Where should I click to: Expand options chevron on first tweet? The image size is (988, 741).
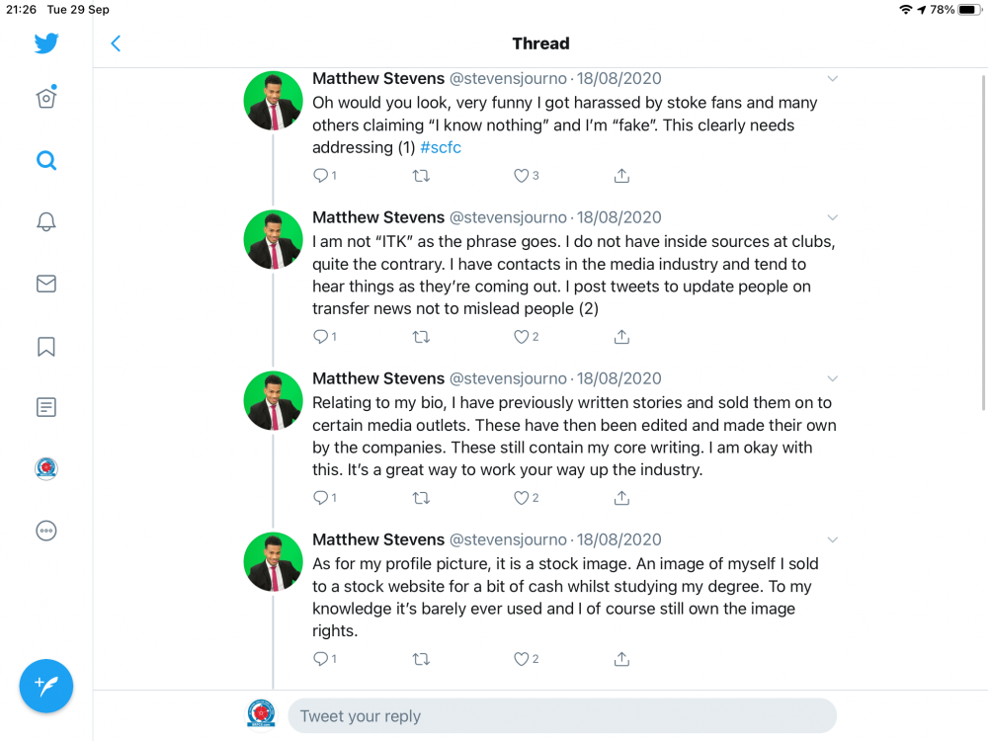tap(833, 79)
